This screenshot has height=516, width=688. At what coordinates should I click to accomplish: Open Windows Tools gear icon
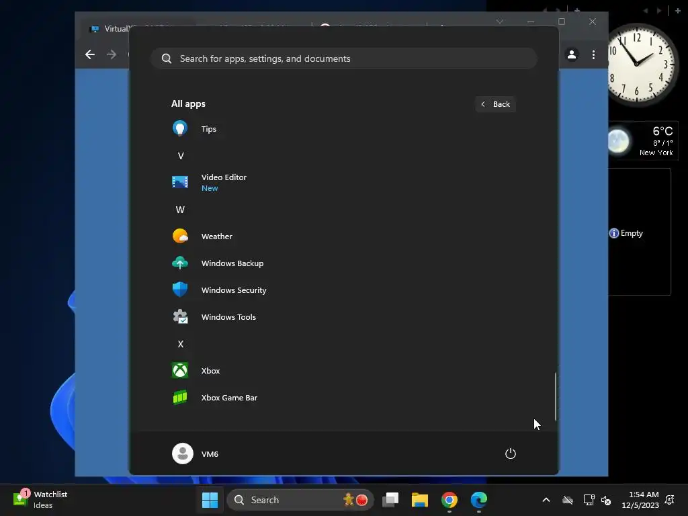pos(180,316)
